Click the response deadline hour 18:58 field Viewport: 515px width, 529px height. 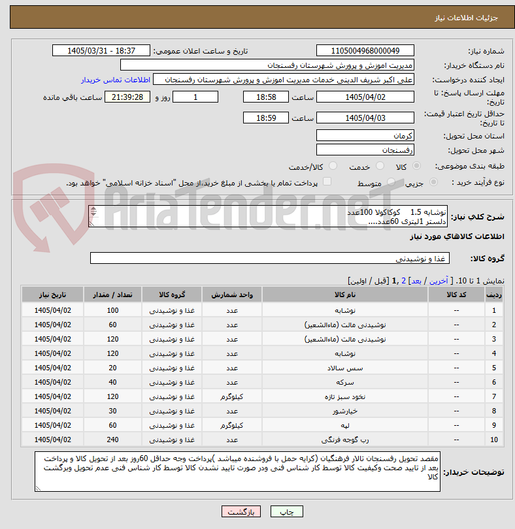click(x=266, y=97)
